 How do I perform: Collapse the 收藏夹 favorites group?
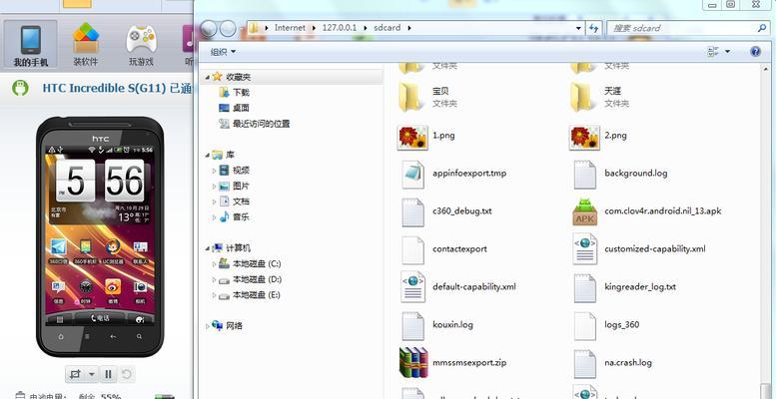208,77
